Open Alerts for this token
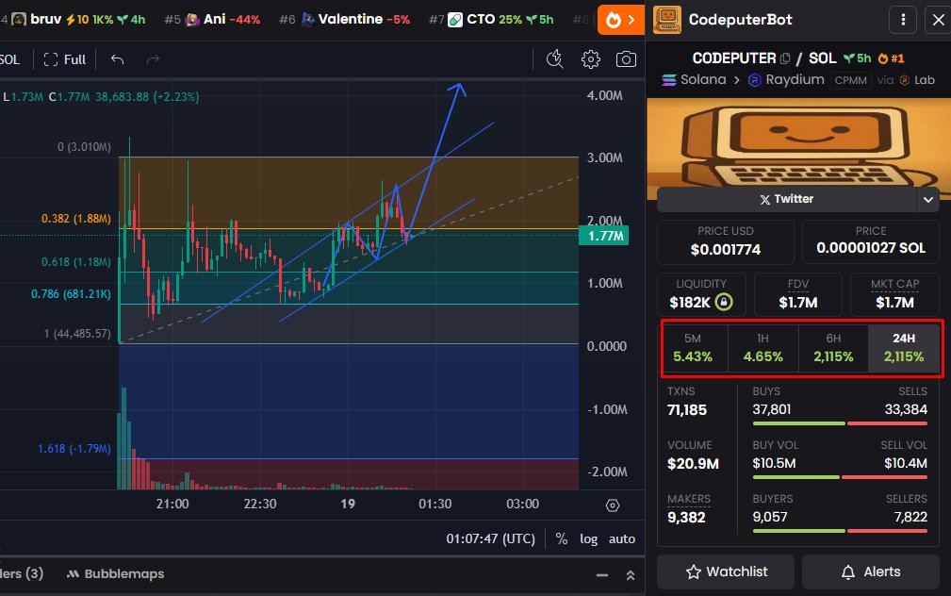The image size is (951, 596). coord(870,571)
